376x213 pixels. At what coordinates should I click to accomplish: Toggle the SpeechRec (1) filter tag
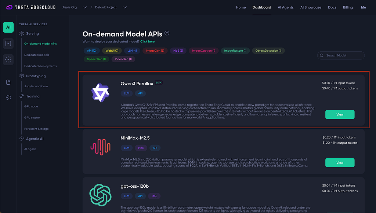pos(97,59)
